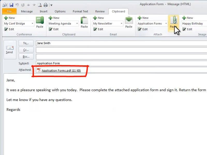Click the paperclip Paste attachment icon
Viewport: 207px width, 155px height.
tap(173, 23)
